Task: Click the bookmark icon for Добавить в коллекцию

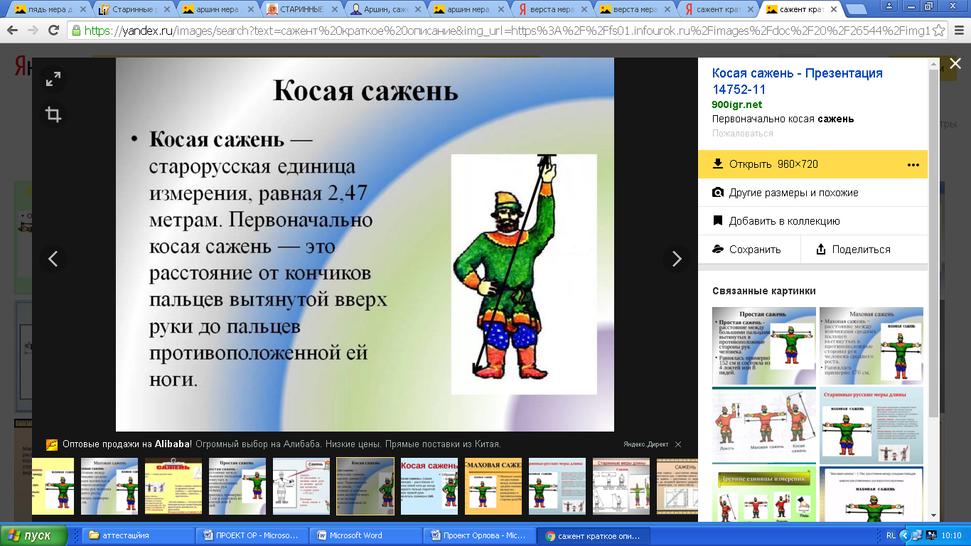Action: tap(718, 221)
